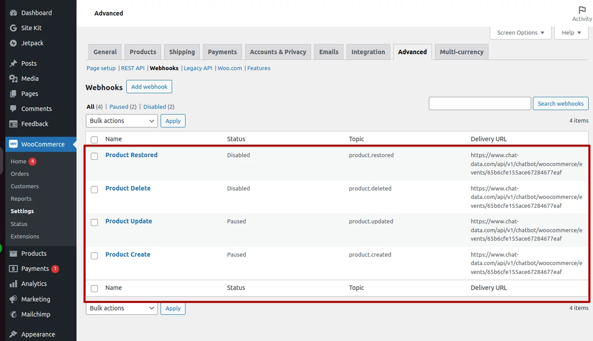Screen dimensions: 593x341
Task: Click the product.updated topic text
Action: point(371,221)
